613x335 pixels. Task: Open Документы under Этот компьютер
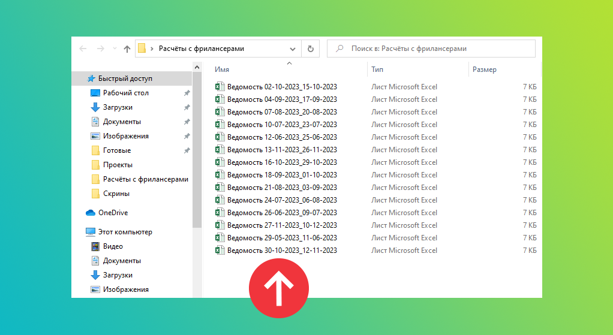[x=122, y=261]
